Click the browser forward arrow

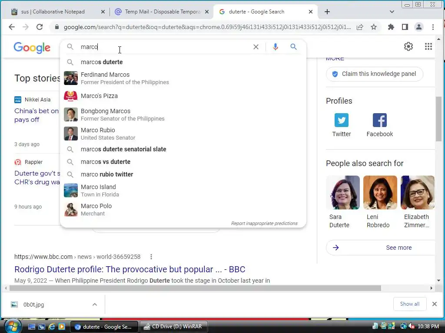point(26,27)
